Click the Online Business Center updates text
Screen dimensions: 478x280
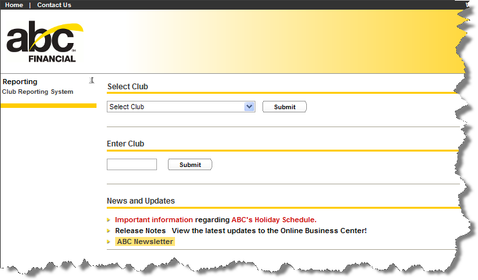click(x=269, y=231)
